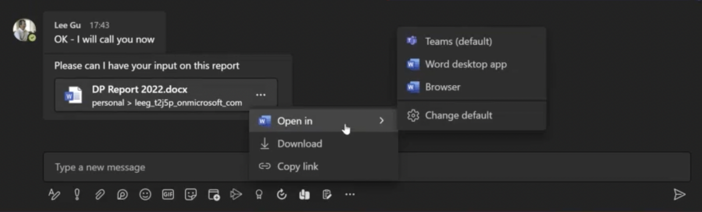This screenshot has width=702, height=212.
Task: Click the sender name Lee Gu
Action: [68, 25]
